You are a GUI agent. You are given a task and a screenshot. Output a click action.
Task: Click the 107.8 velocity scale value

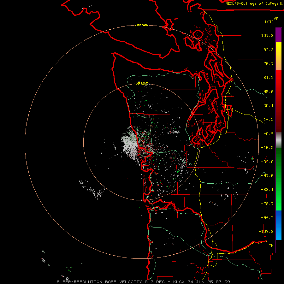pyautogui.click(x=267, y=35)
